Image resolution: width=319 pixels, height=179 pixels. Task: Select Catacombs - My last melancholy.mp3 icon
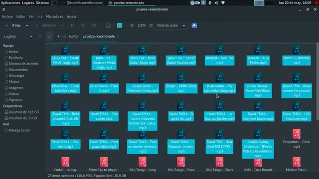pos(219,78)
